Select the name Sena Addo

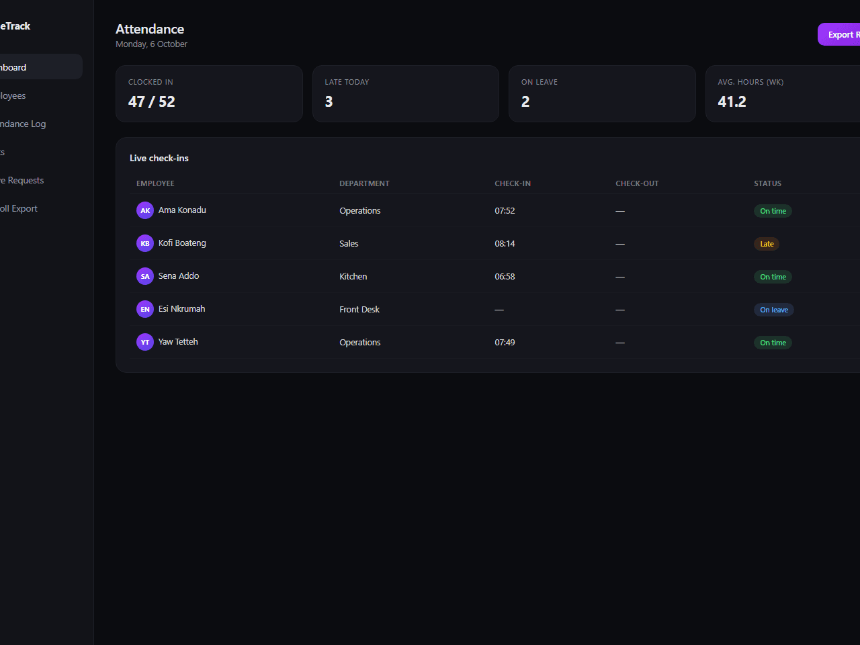(x=179, y=276)
